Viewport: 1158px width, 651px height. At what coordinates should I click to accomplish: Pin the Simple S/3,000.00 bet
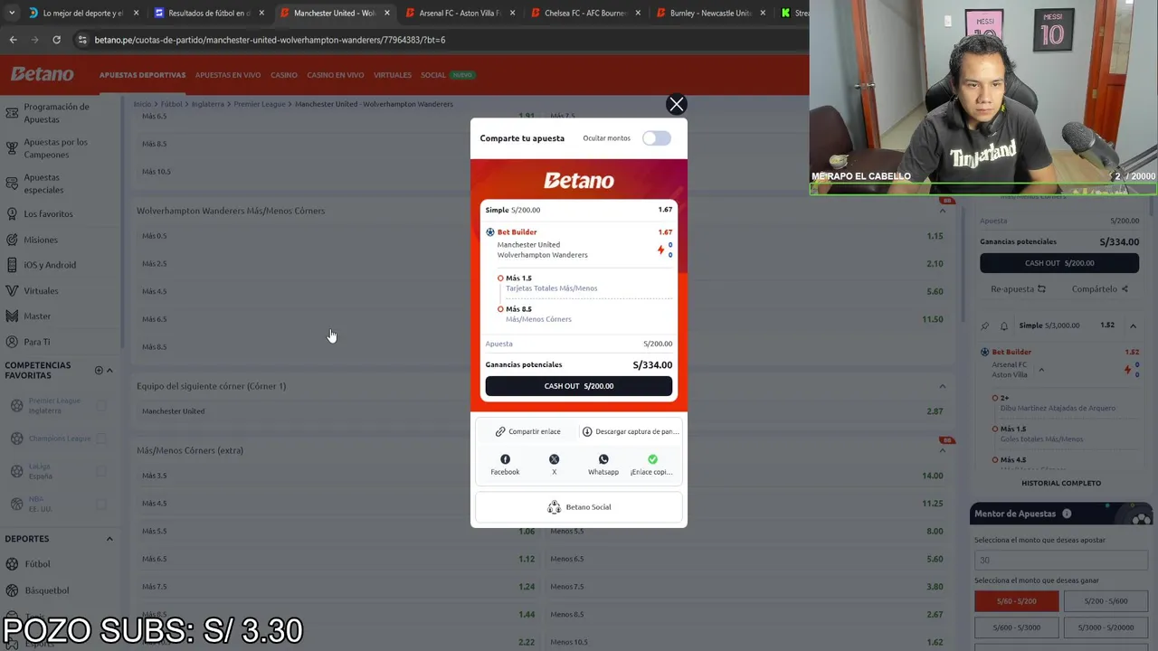click(x=985, y=325)
